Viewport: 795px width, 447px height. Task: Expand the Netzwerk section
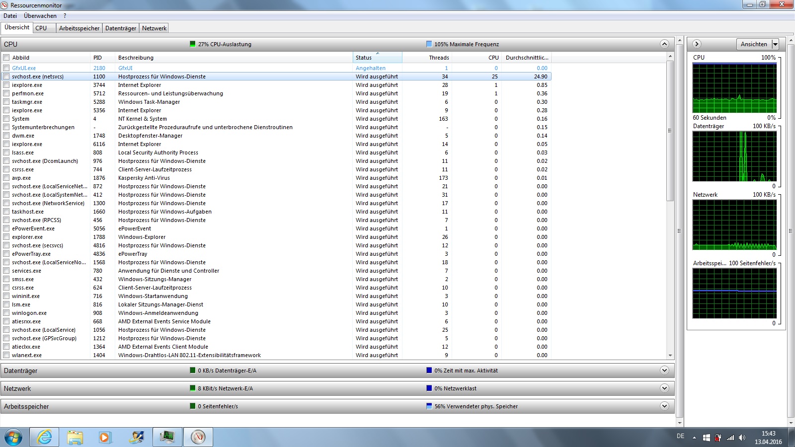tap(664, 388)
